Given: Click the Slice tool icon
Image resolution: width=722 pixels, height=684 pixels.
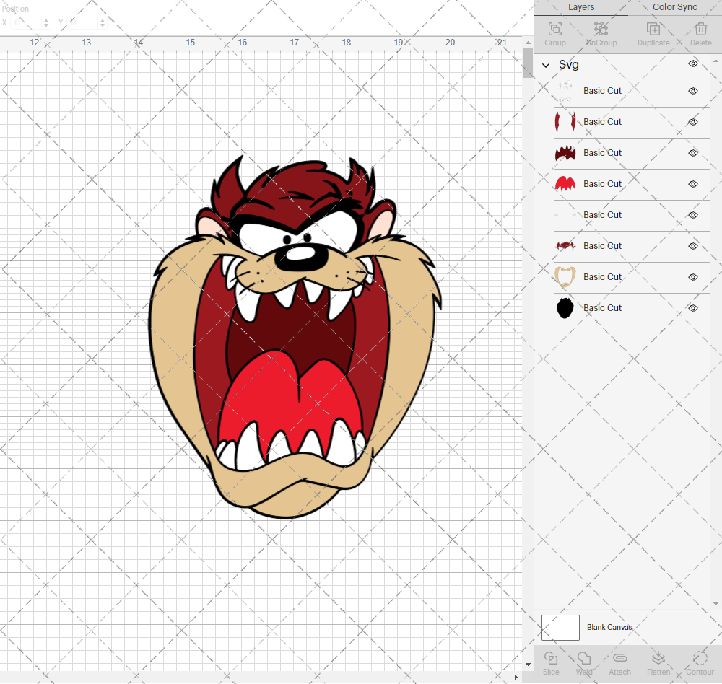Looking at the screenshot, I should click(x=551, y=658).
